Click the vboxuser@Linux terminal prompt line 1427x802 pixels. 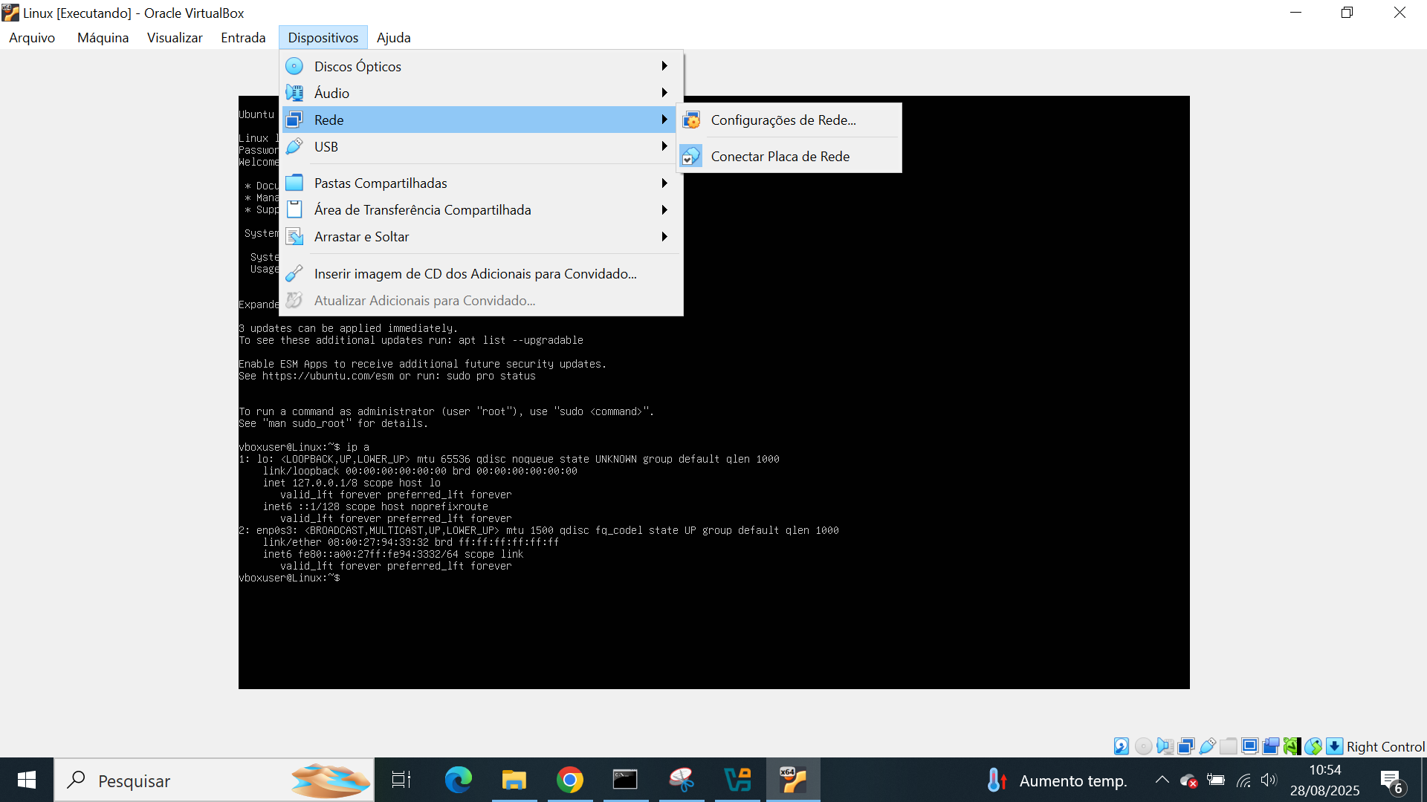289,578
